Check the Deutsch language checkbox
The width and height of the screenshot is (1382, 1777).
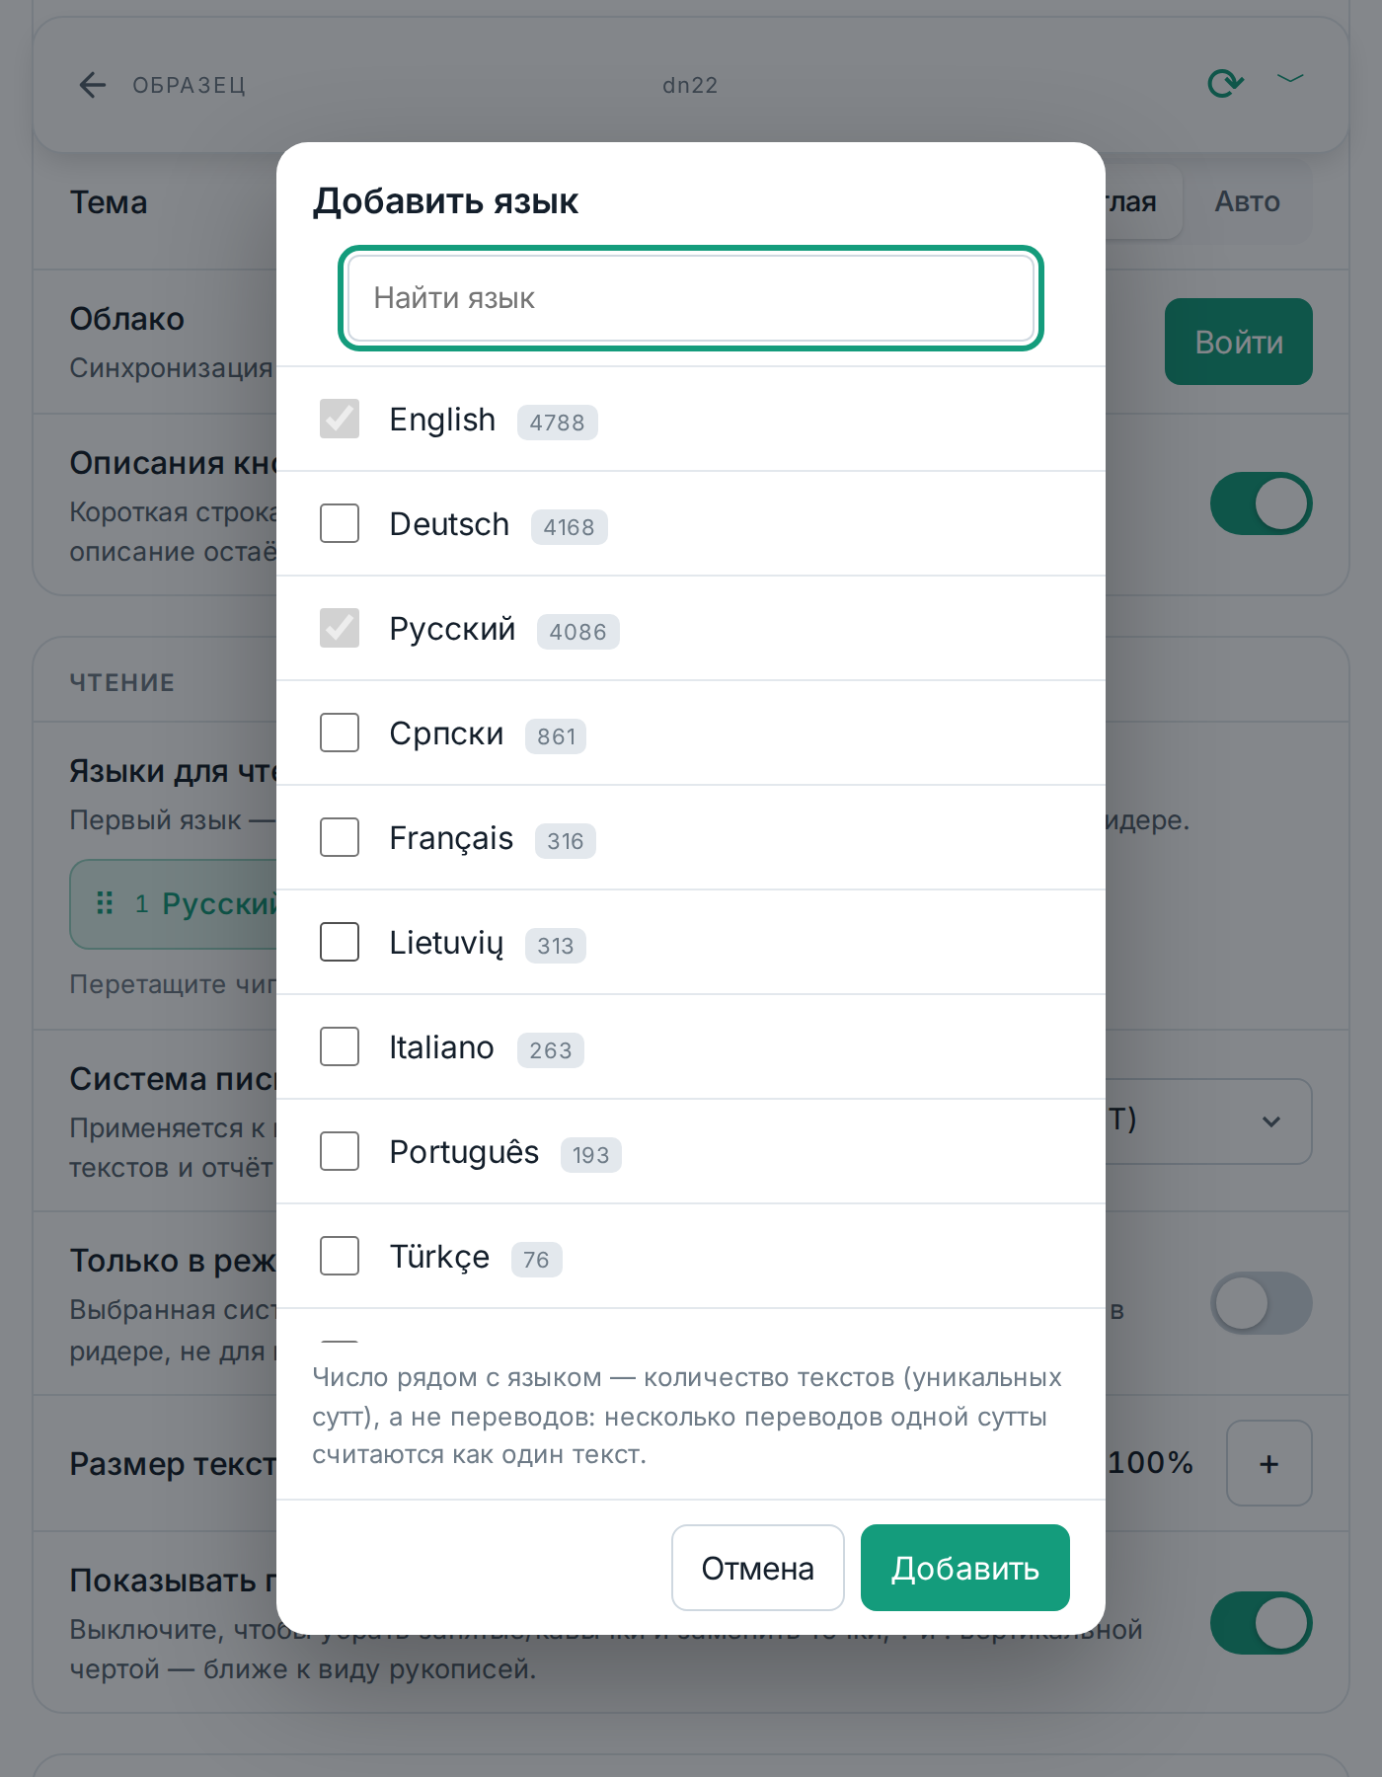point(340,523)
